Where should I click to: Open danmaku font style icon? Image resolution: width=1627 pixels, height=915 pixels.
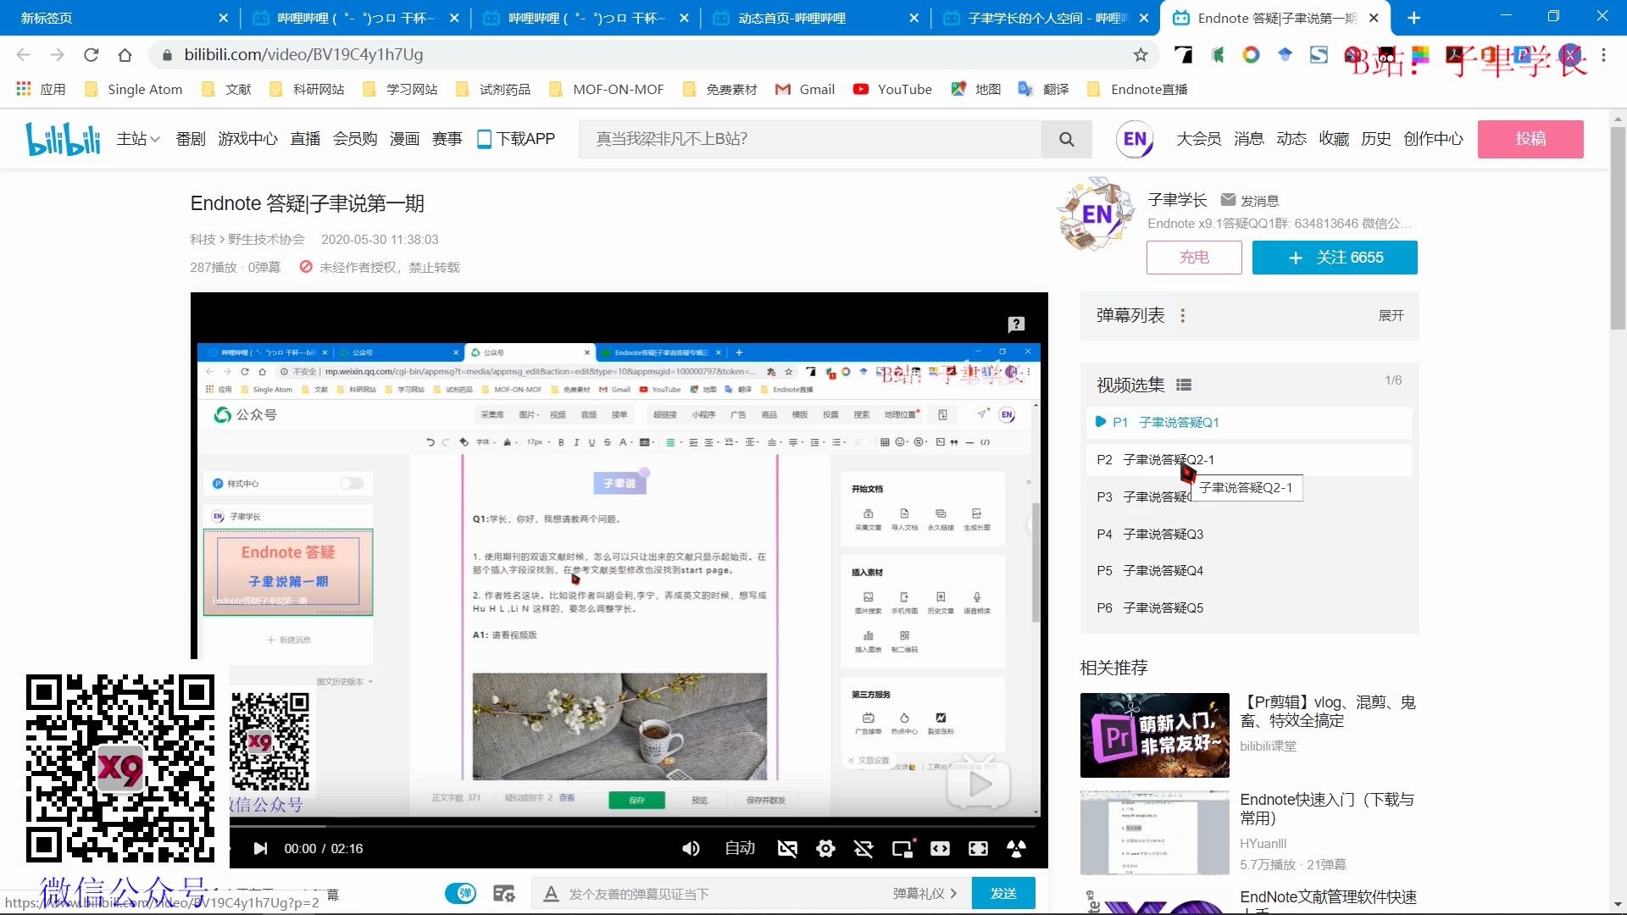(x=551, y=893)
